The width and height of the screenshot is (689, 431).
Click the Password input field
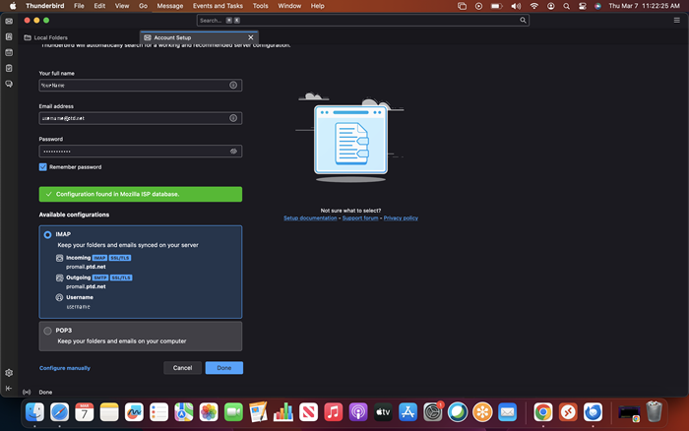(x=141, y=152)
